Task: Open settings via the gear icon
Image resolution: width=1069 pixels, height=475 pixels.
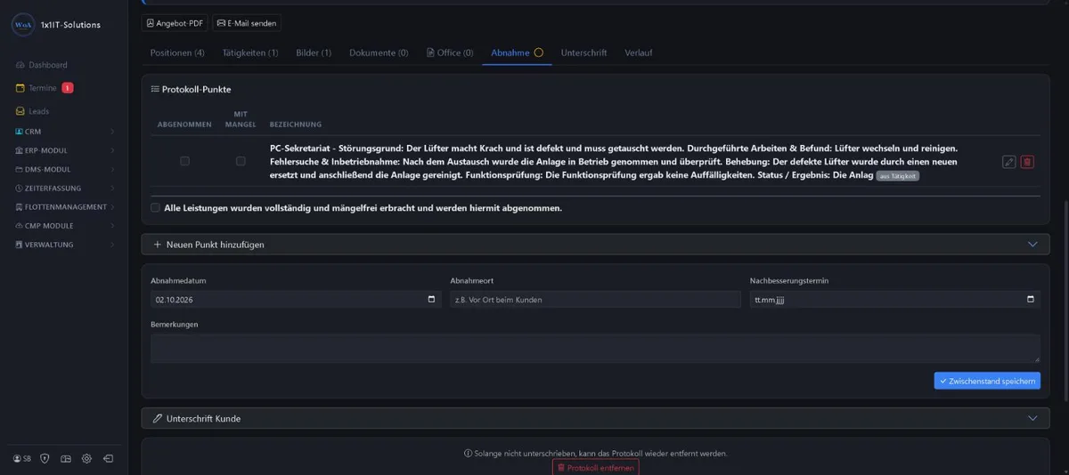Action: 86,459
